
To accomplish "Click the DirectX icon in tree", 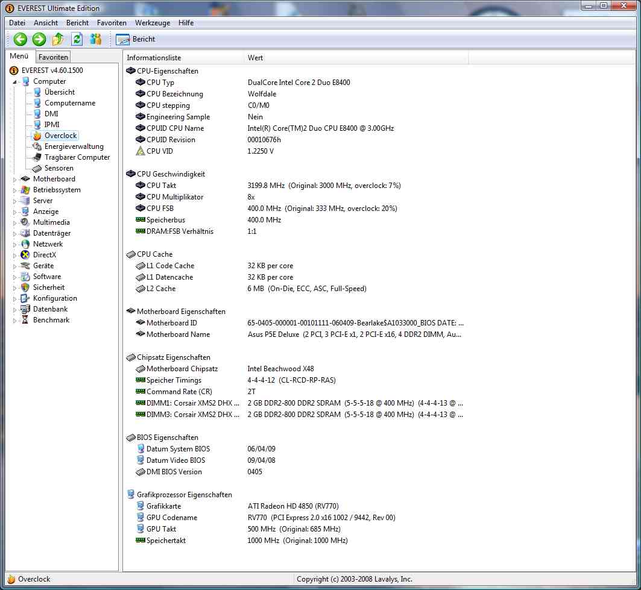I will [x=25, y=255].
